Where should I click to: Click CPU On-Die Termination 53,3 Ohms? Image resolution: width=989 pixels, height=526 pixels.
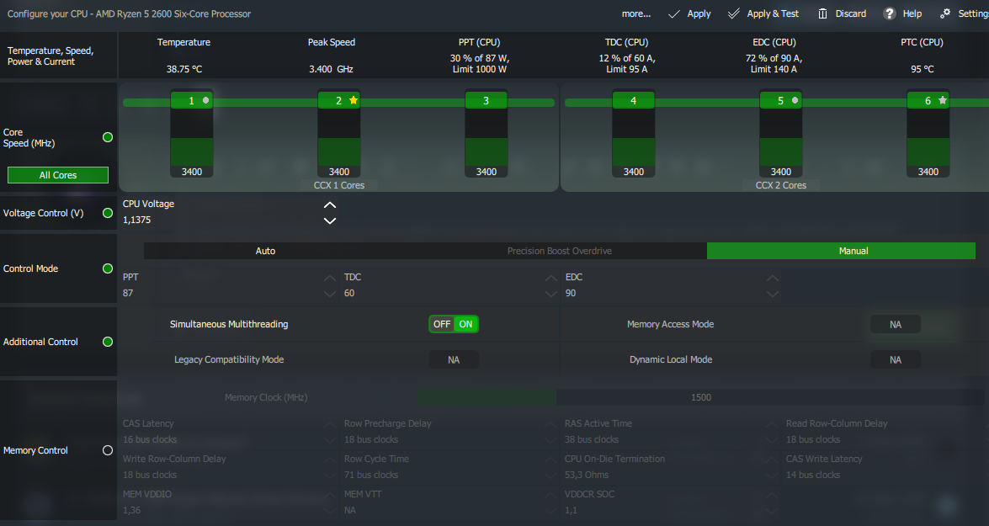587,475
